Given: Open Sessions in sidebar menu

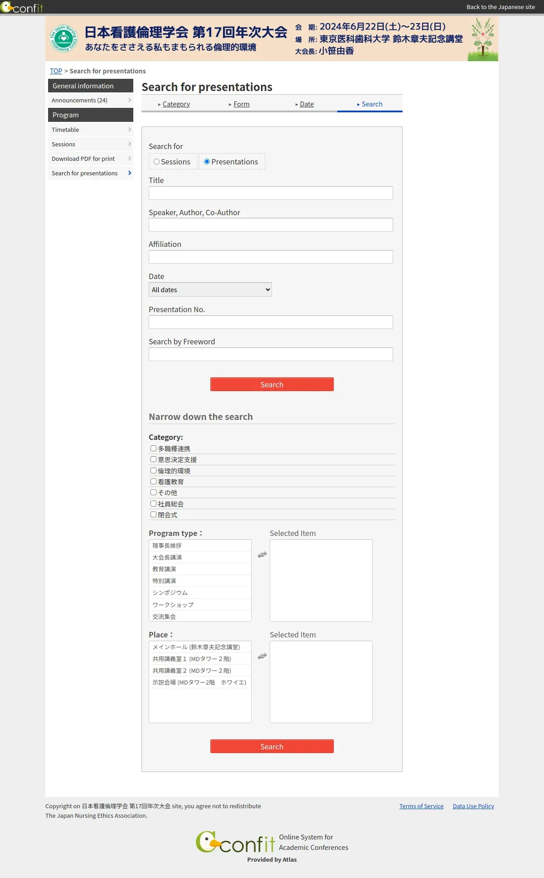Looking at the screenshot, I should [x=91, y=144].
